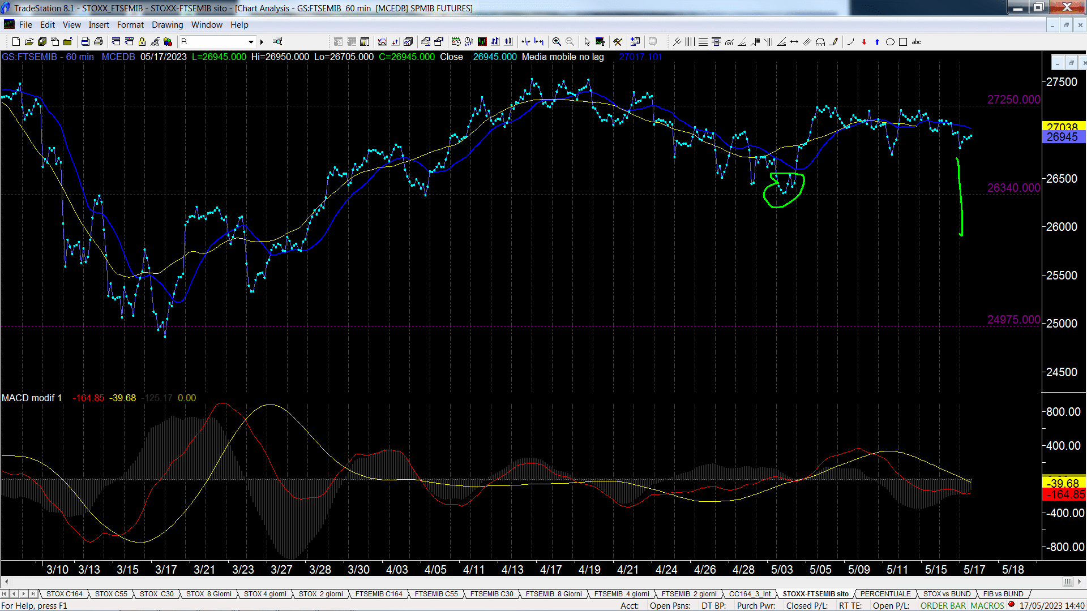
Task: Click the colored cubes icon in the toolbar
Action: point(168,41)
